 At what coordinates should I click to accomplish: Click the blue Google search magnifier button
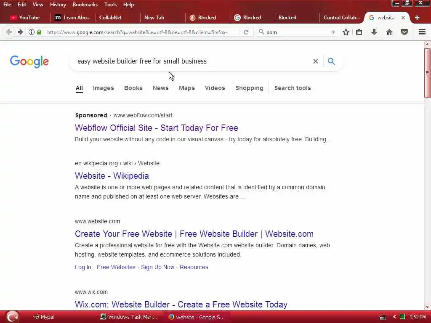point(332,61)
